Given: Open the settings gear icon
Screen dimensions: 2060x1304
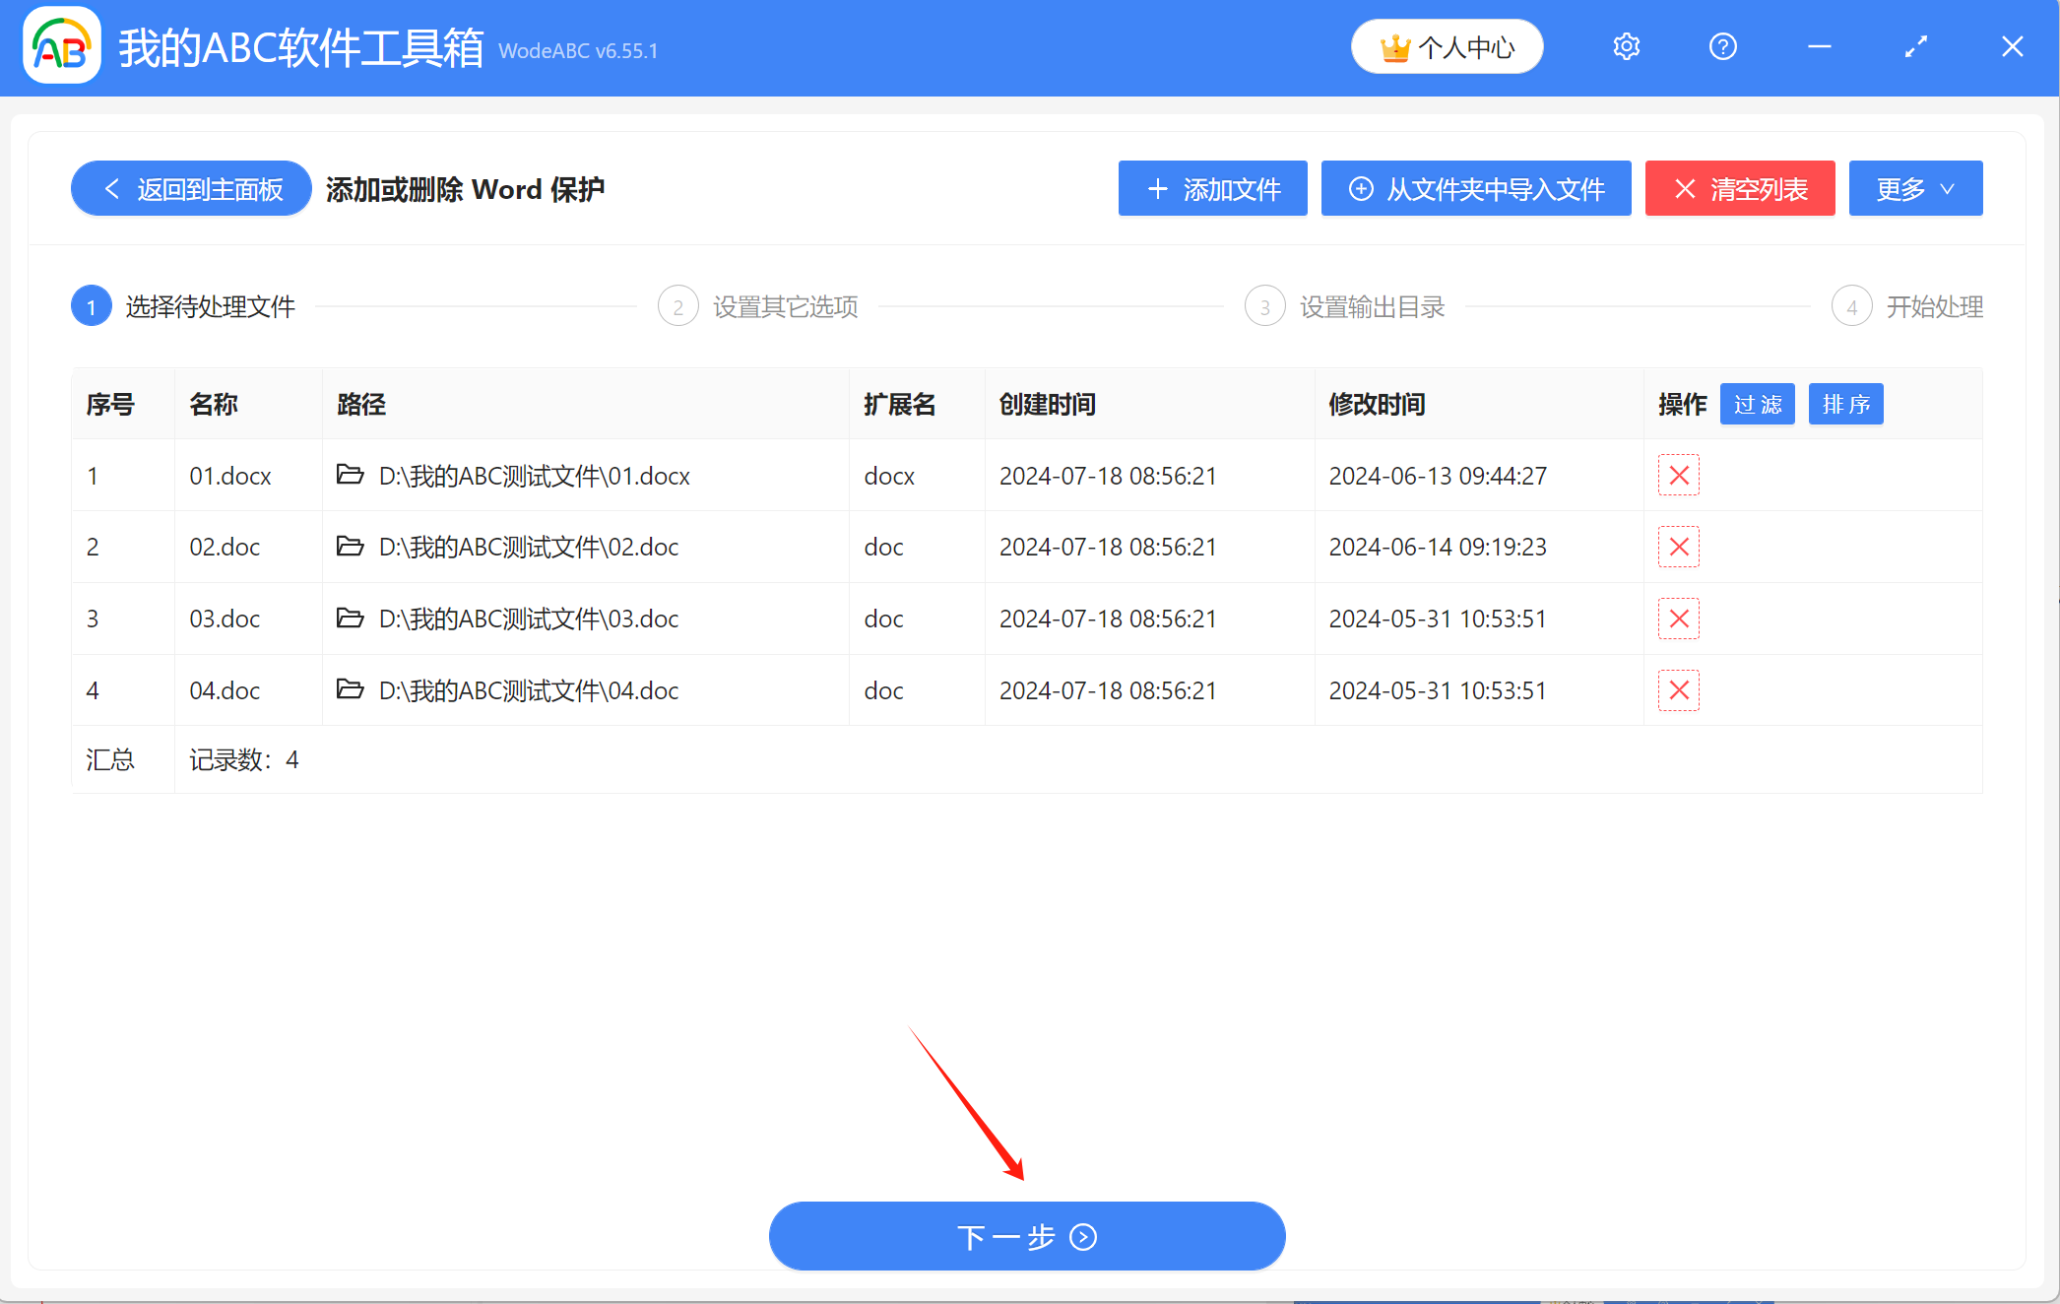Looking at the screenshot, I should point(1626,45).
